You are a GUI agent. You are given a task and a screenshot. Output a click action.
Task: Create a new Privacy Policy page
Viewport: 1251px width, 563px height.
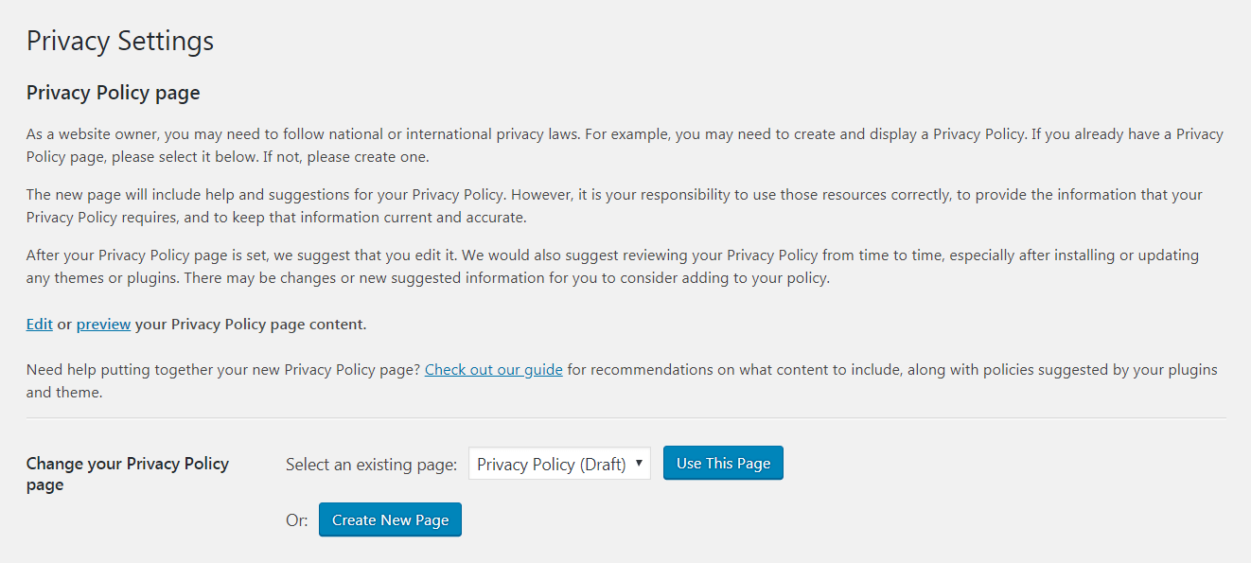click(390, 519)
